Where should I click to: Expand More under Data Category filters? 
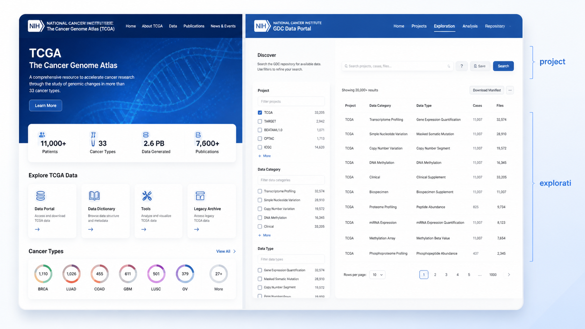tap(265, 235)
